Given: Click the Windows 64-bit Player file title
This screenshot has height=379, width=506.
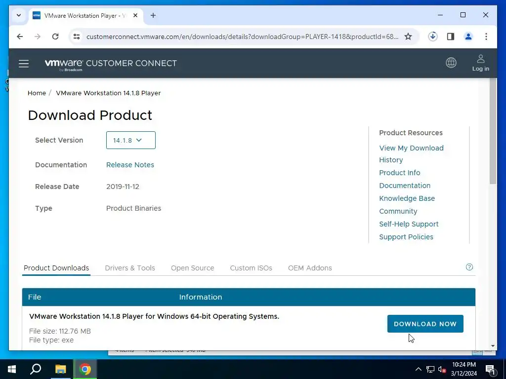Looking at the screenshot, I should [x=154, y=316].
